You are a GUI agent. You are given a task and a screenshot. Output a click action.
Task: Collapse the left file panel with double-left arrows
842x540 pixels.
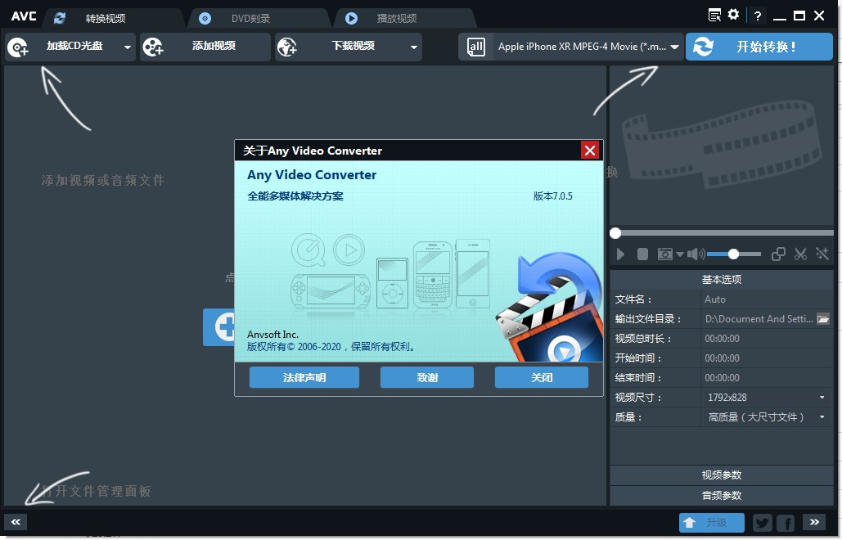pyautogui.click(x=15, y=521)
